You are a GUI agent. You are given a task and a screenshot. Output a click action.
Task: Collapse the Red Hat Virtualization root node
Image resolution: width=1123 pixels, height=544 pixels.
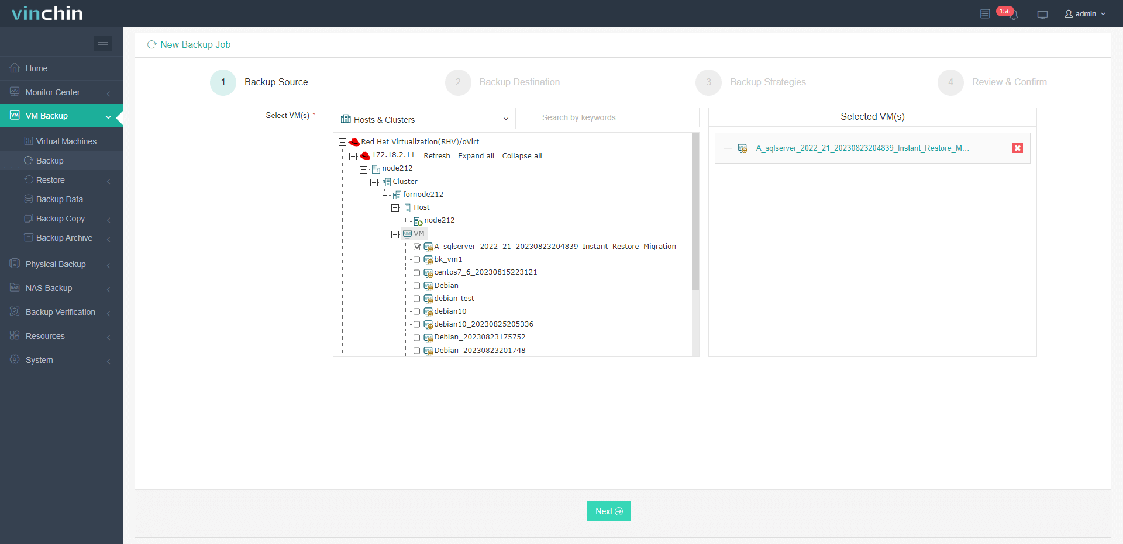[343, 142]
